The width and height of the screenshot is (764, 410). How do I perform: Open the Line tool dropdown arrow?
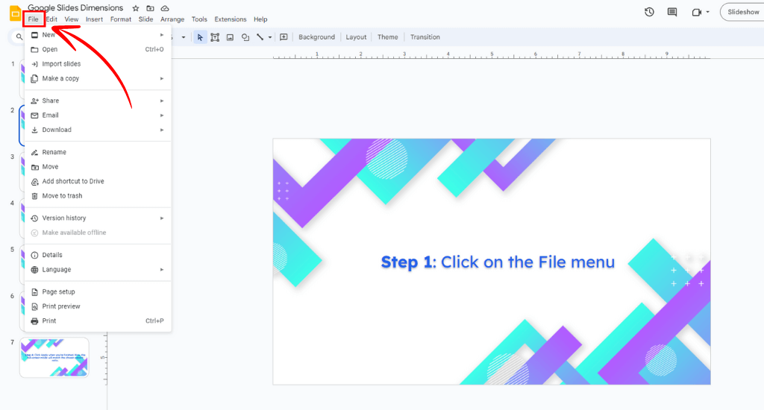tap(270, 37)
